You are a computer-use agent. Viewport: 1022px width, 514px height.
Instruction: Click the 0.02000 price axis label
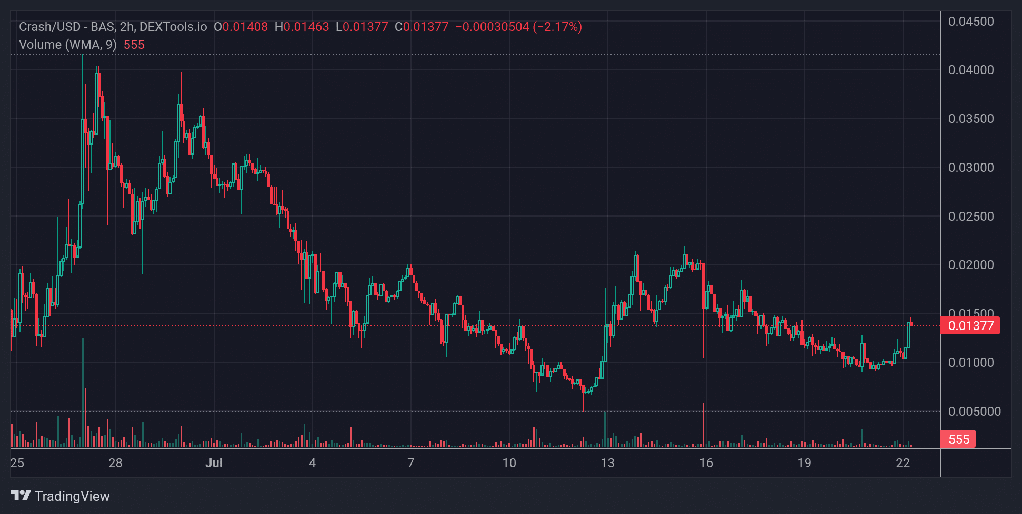pyautogui.click(x=971, y=265)
